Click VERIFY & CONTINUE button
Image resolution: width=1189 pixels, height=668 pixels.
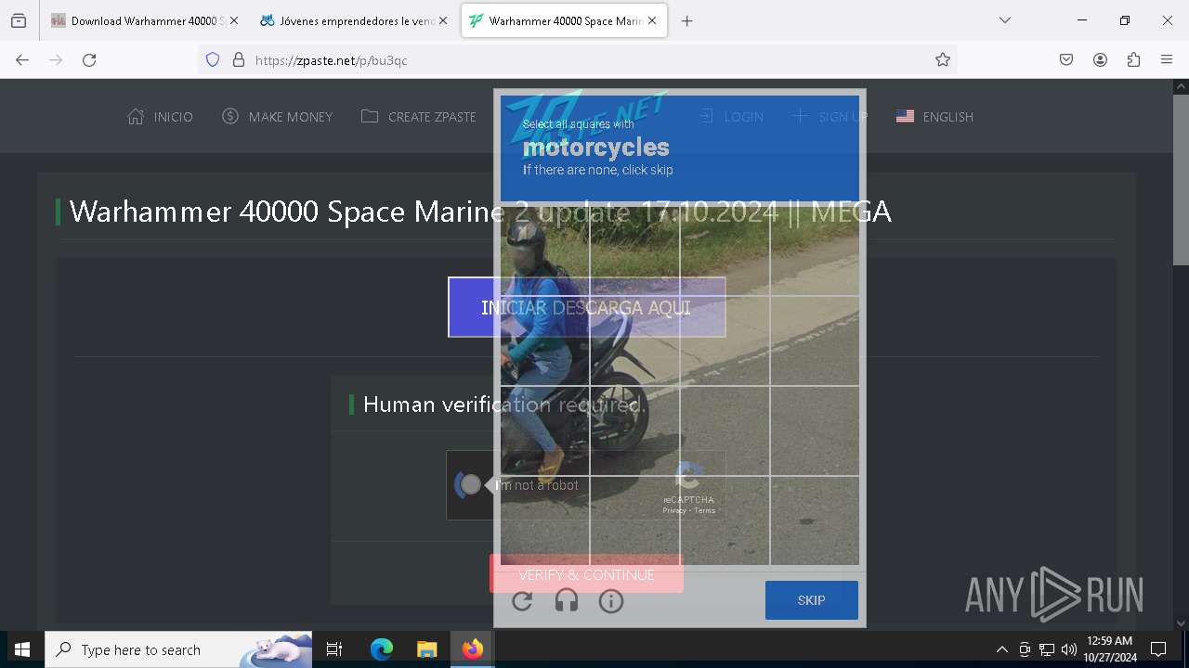tap(586, 574)
